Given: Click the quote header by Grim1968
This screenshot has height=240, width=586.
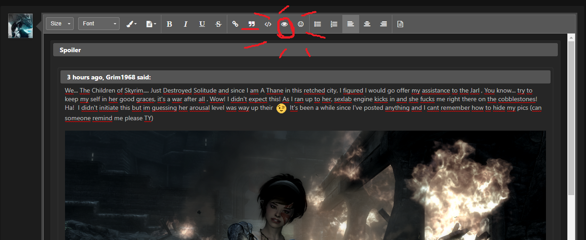Looking at the screenshot, I should (x=306, y=77).
